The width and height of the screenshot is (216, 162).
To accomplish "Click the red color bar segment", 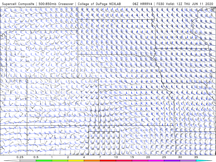I will [108, 161].
